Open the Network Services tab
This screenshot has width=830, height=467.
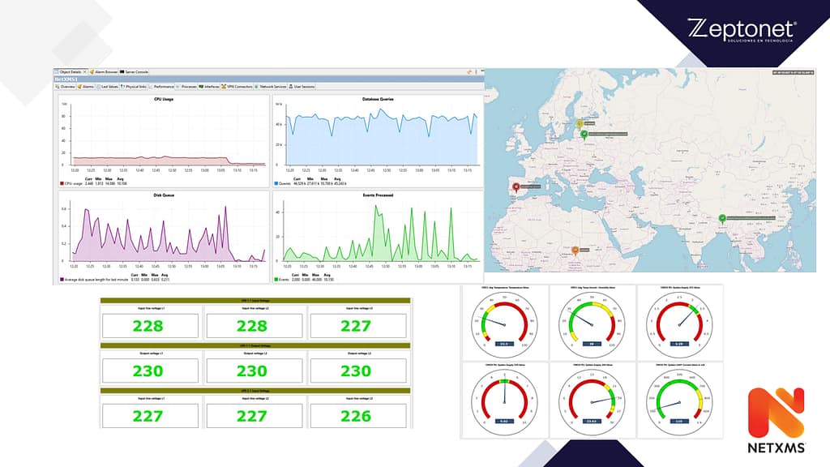coord(272,86)
